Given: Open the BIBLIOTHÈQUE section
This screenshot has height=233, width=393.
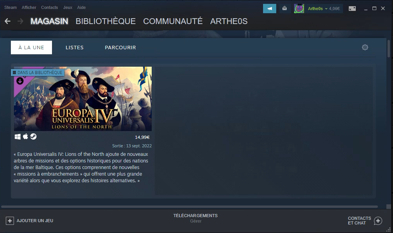Looking at the screenshot, I should click(x=106, y=21).
